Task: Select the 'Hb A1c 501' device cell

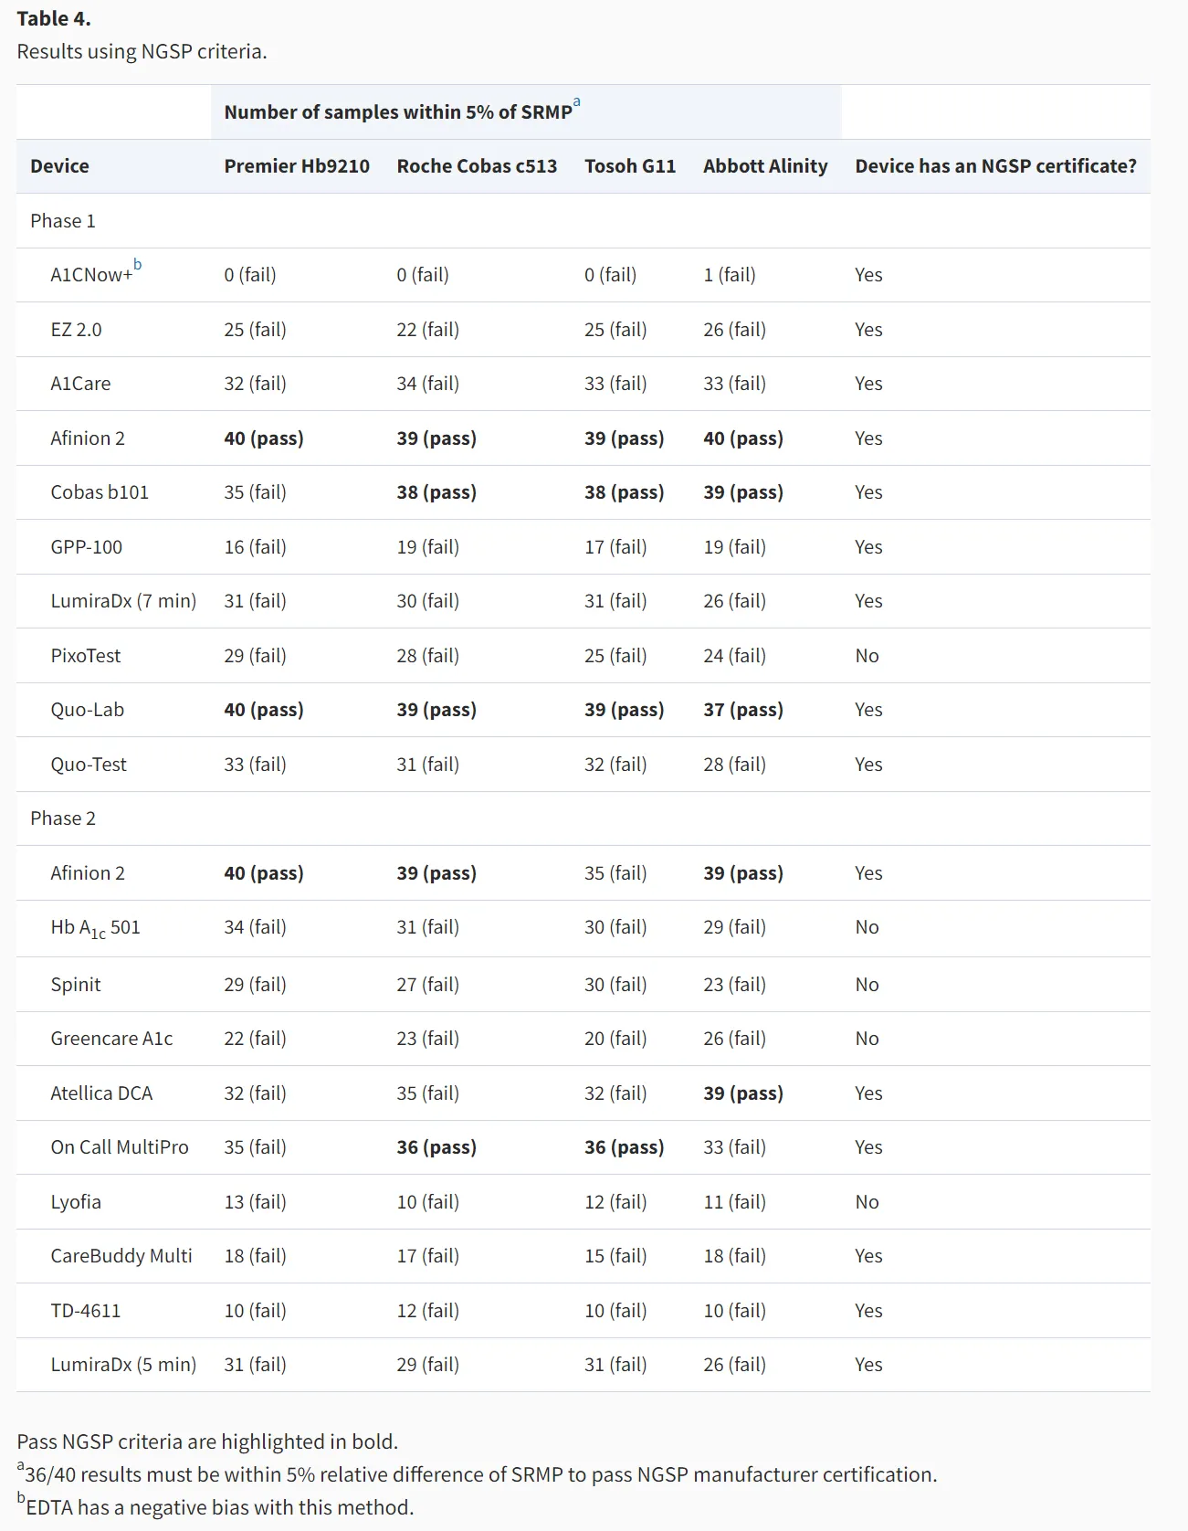Action: click(x=96, y=928)
